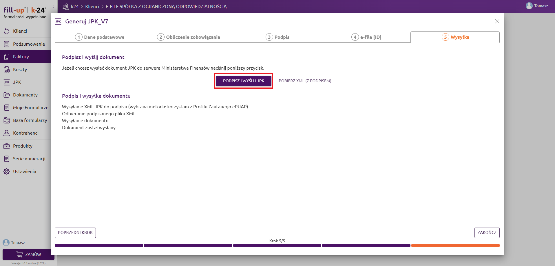Click Klienci in the breadcrumb path
Image resolution: width=555 pixels, height=266 pixels.
(92, 7)
